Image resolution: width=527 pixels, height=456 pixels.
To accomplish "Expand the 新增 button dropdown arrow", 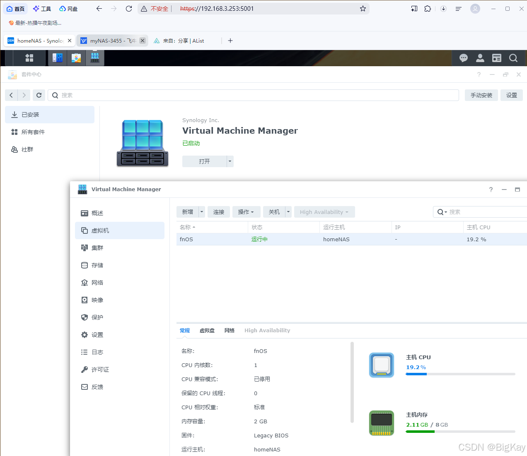I will (x=202, y=212).
